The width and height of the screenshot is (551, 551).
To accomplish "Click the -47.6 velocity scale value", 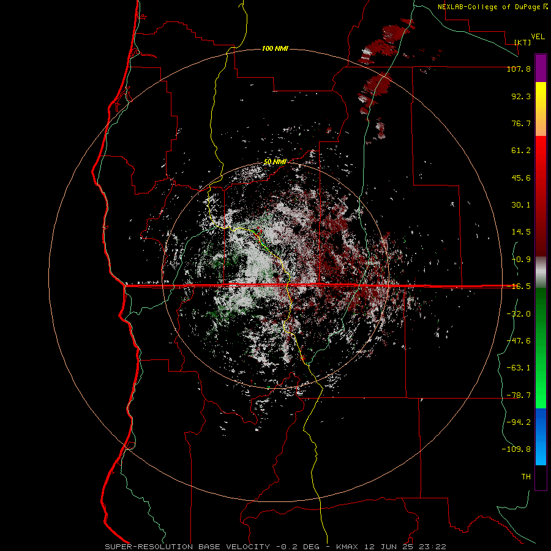I will tap(519, 341).
